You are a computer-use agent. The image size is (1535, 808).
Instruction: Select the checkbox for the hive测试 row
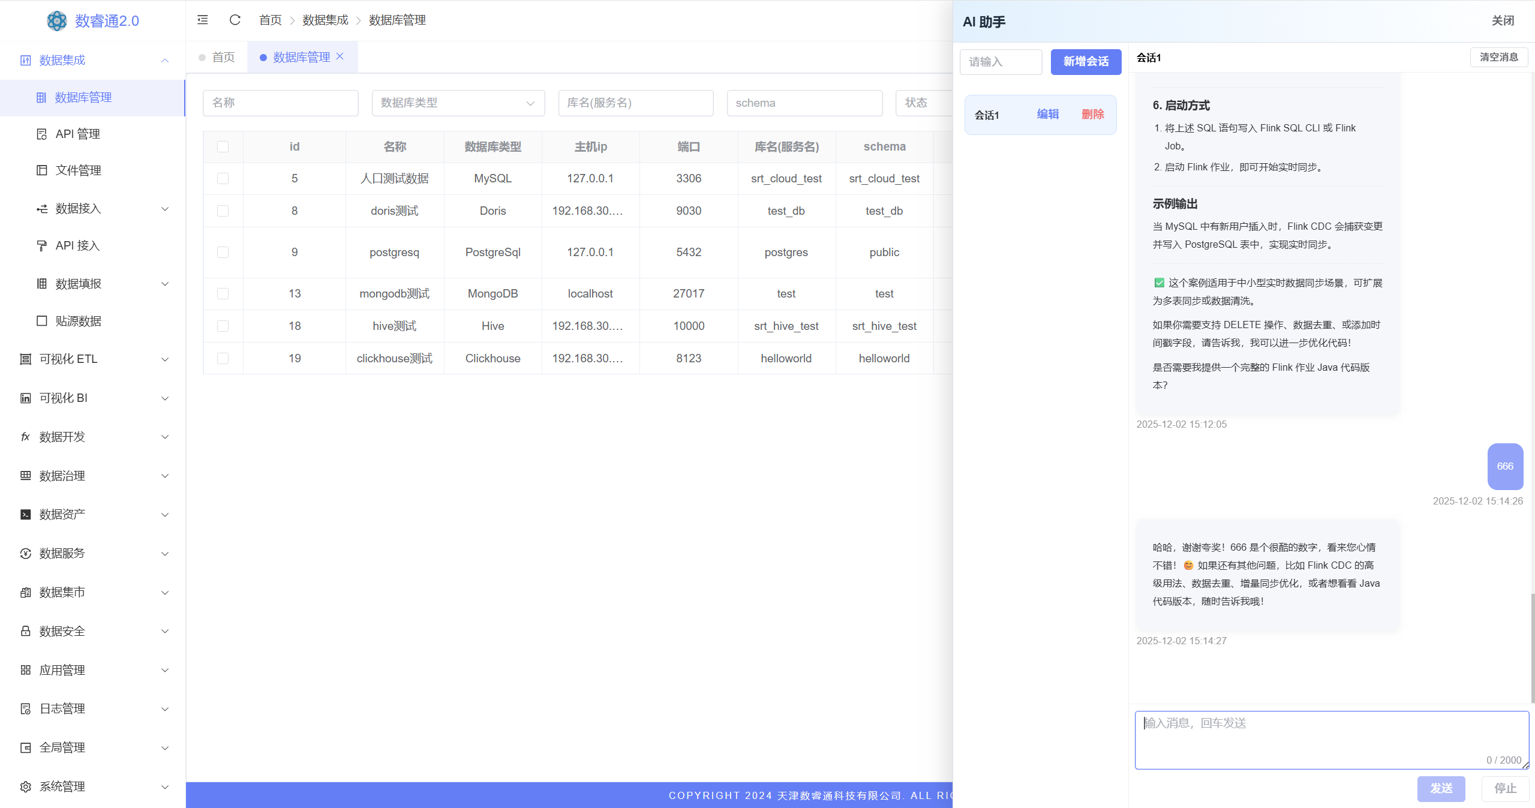223,326
